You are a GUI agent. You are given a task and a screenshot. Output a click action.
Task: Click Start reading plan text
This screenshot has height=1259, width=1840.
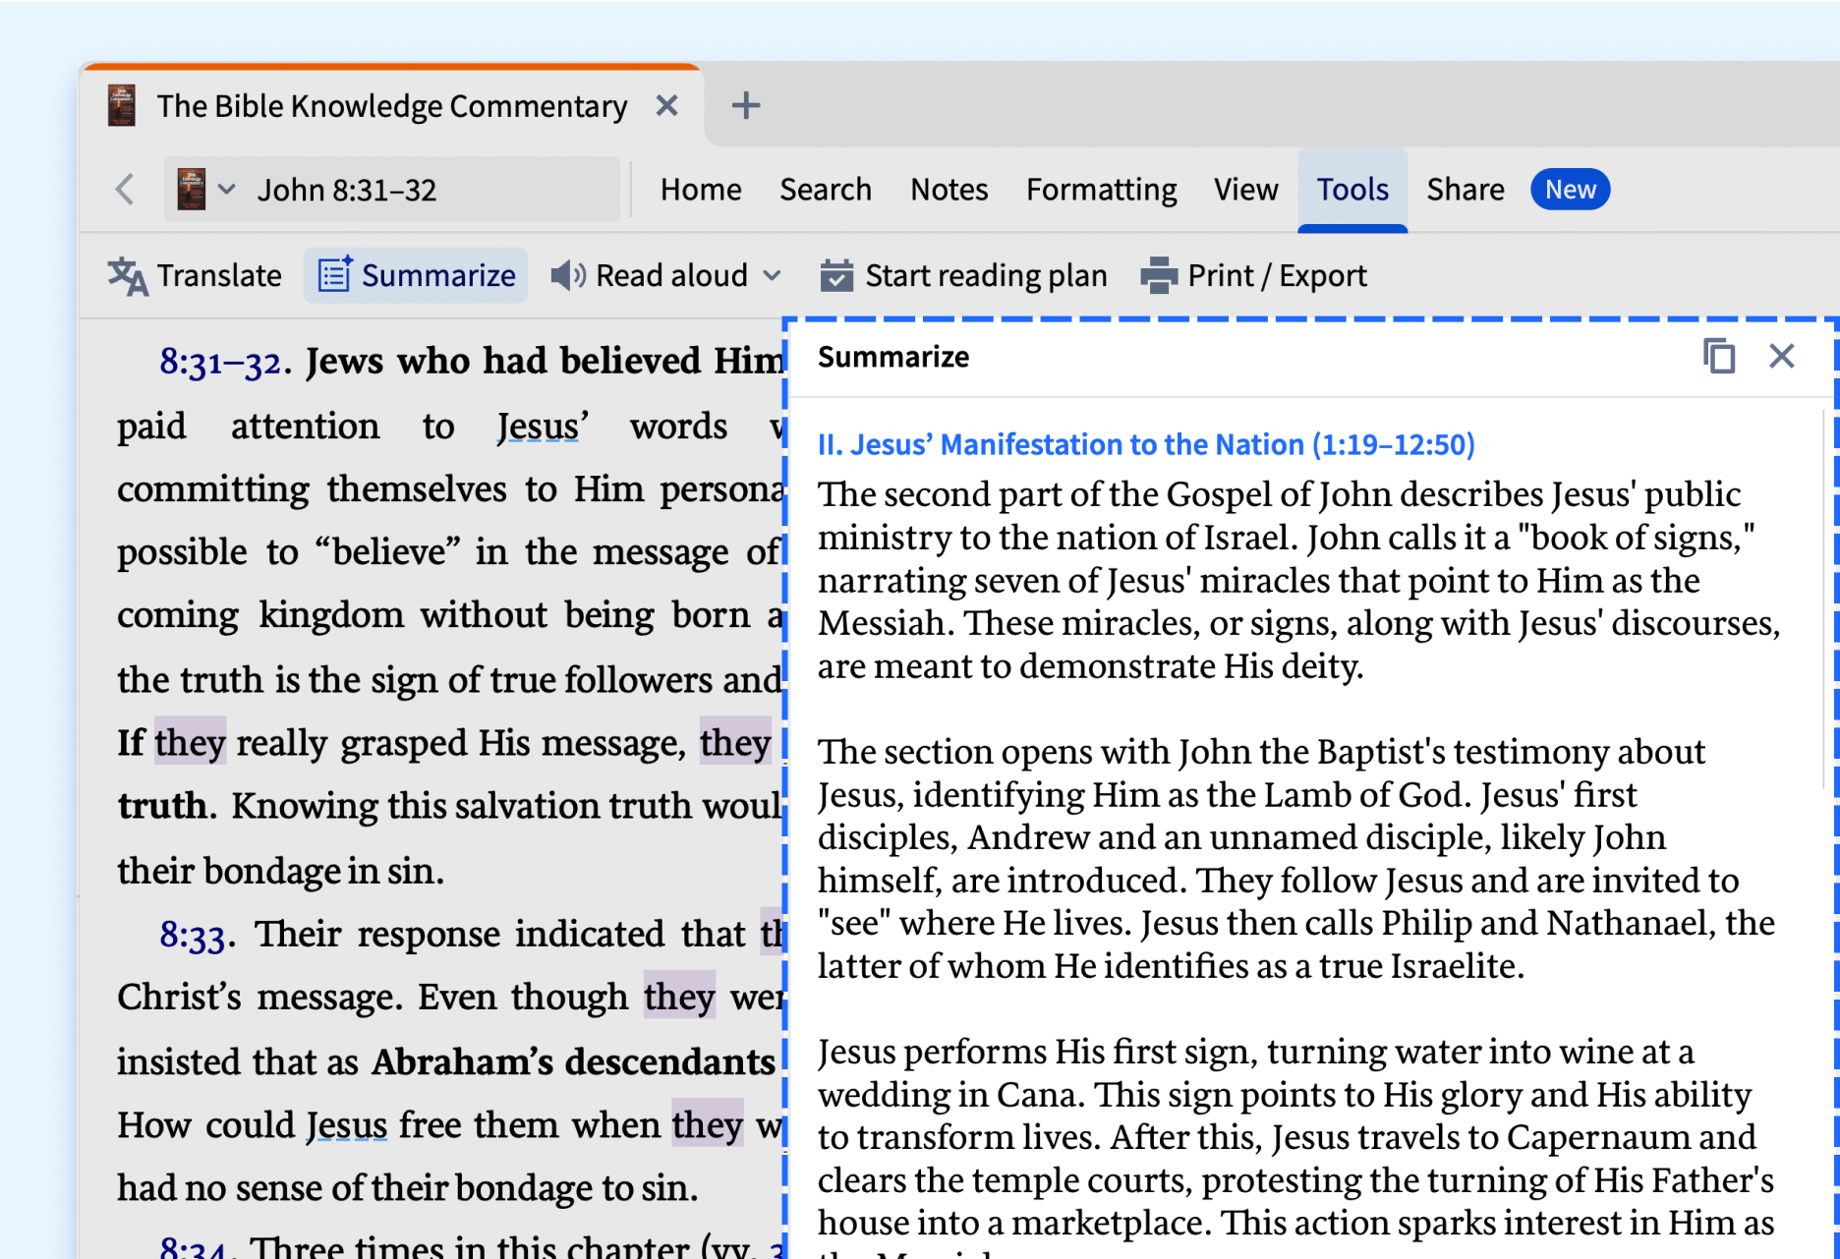pos(986,275)
